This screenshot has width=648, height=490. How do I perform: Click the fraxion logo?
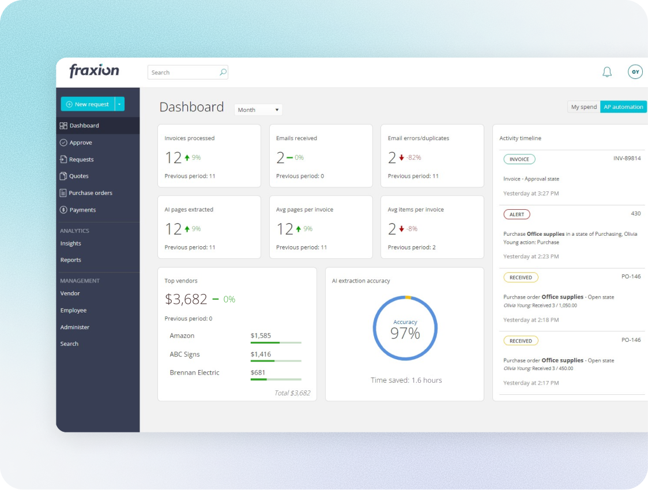pyautogui.click(x=94, y=71)
